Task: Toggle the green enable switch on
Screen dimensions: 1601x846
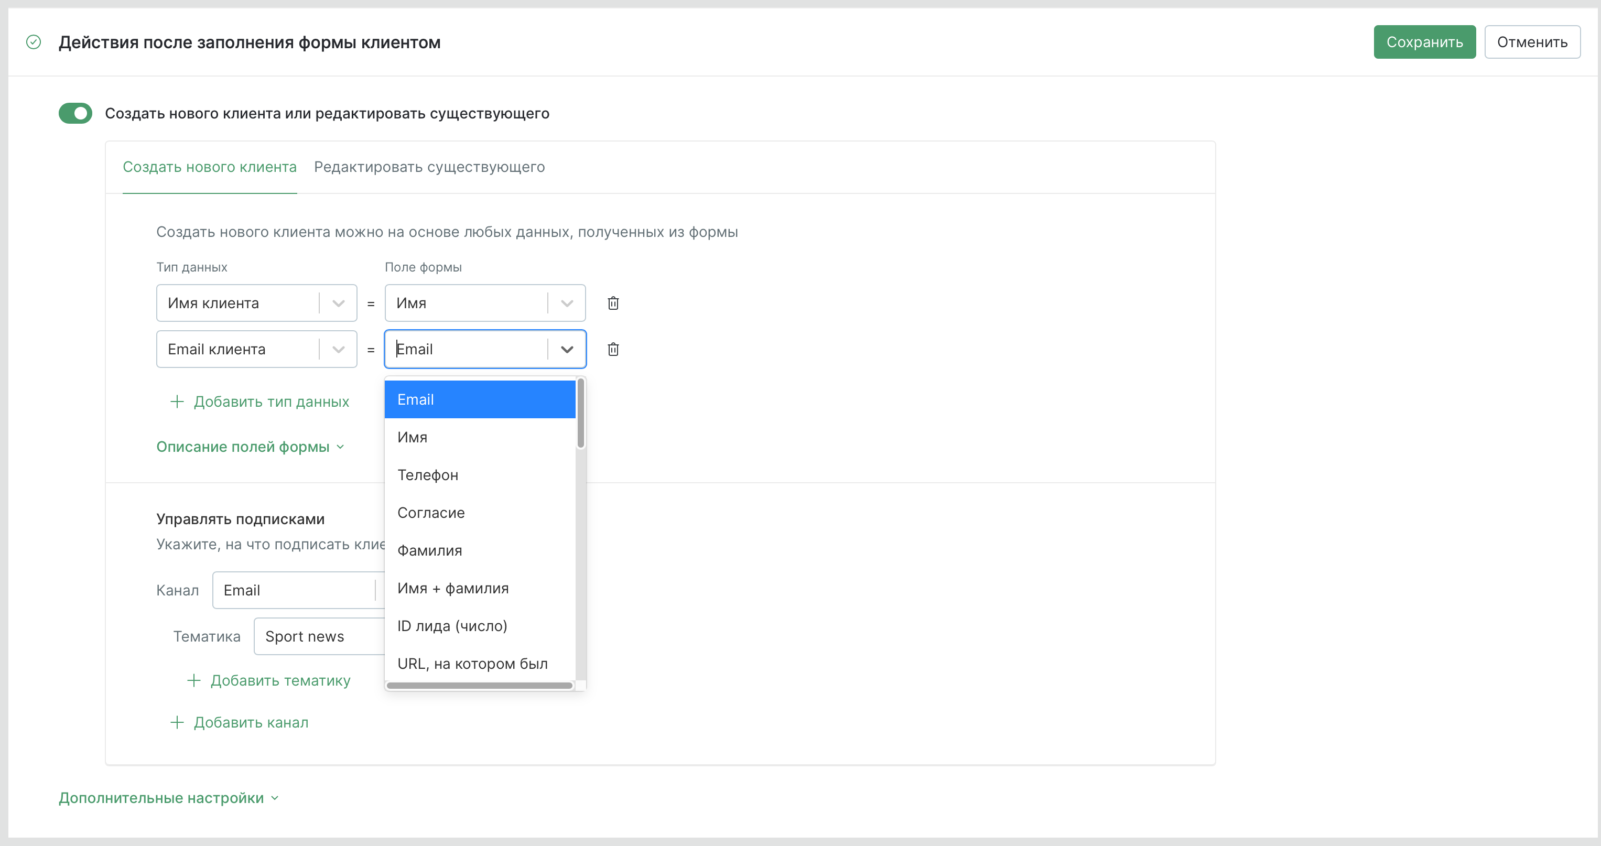Action: [x=75, y=113]
